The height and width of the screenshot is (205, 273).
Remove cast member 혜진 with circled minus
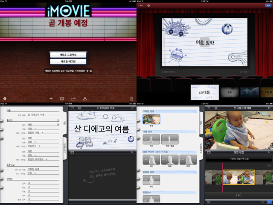[58, 125]
